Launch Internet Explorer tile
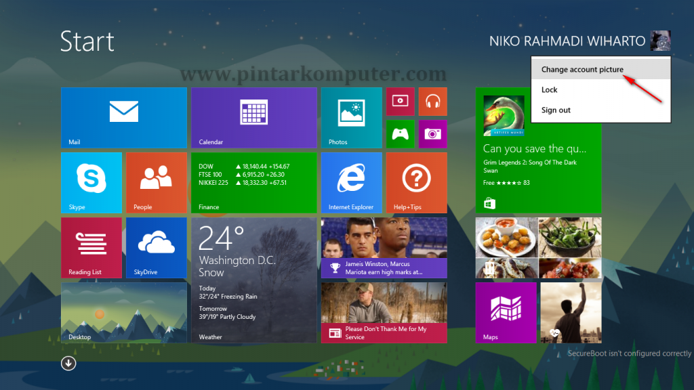Screen dimensions: 694x390 pyautogui.click(x=352, y=183)
